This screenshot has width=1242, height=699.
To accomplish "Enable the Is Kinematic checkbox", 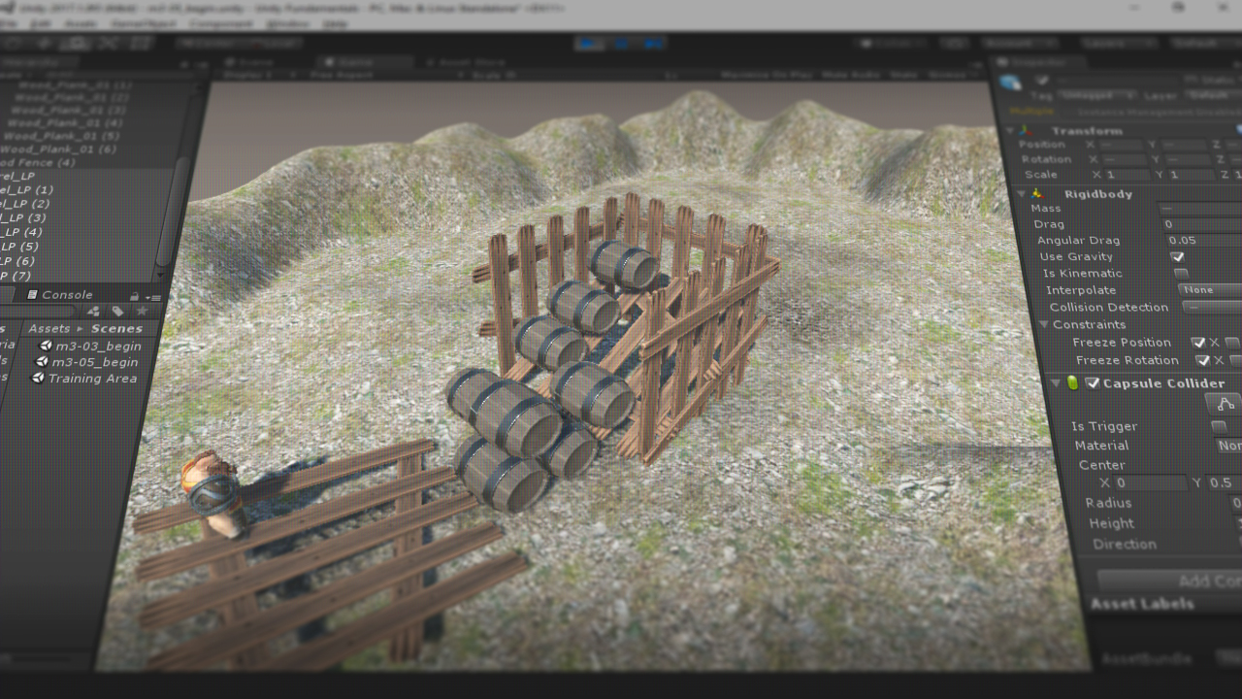I will [1181, 274].
